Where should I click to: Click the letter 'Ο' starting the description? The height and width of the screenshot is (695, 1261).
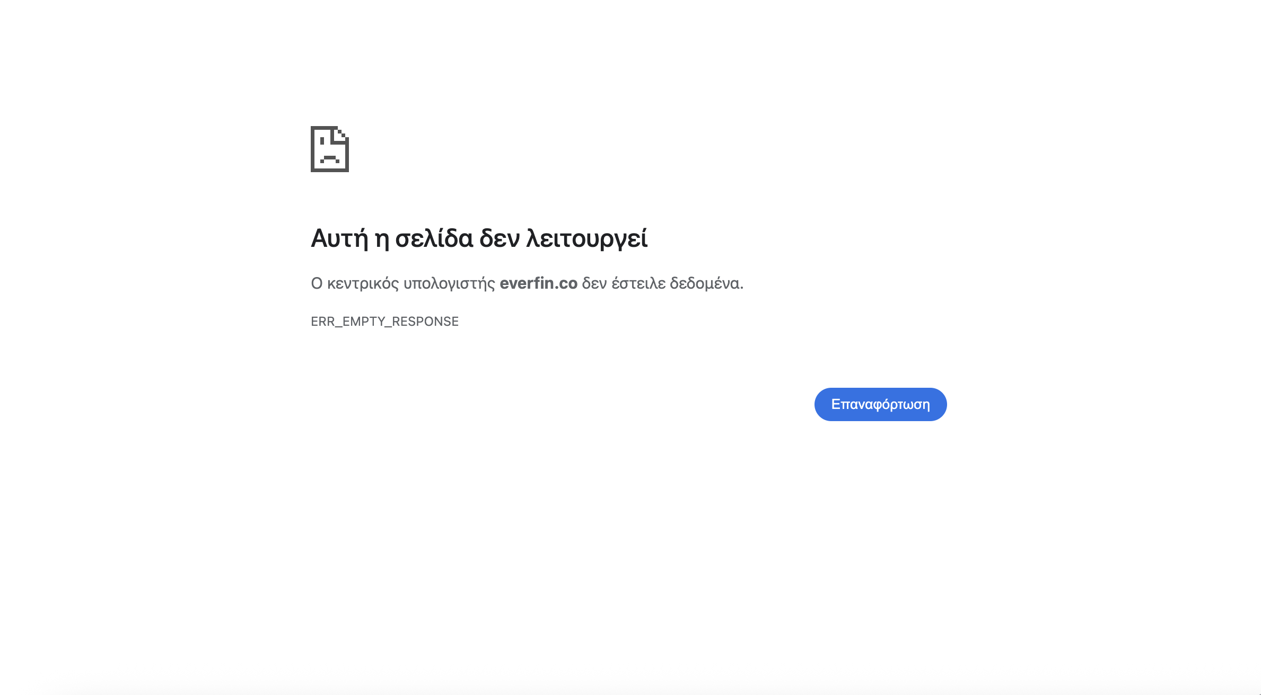(x=317, y=283)
